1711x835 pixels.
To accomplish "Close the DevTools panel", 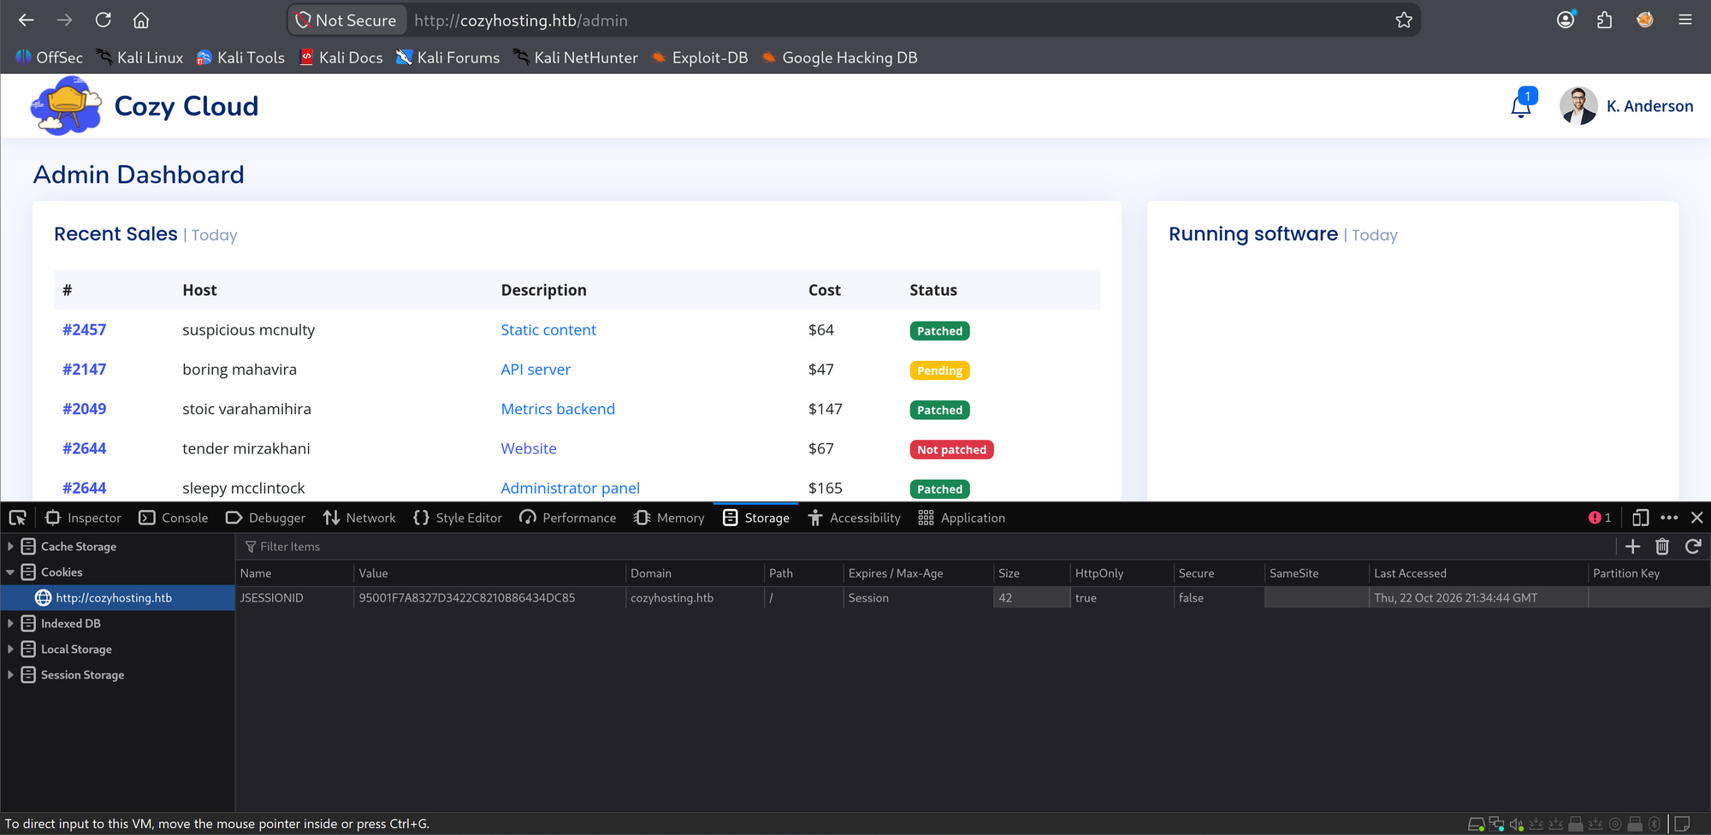I will click(1697, 518).
